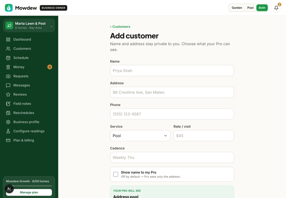The image size is (286, 198).
Task: Open Requests in the sidebar
Action: tap(29, 76)
